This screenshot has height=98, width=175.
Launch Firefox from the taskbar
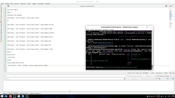pos(10,96)
